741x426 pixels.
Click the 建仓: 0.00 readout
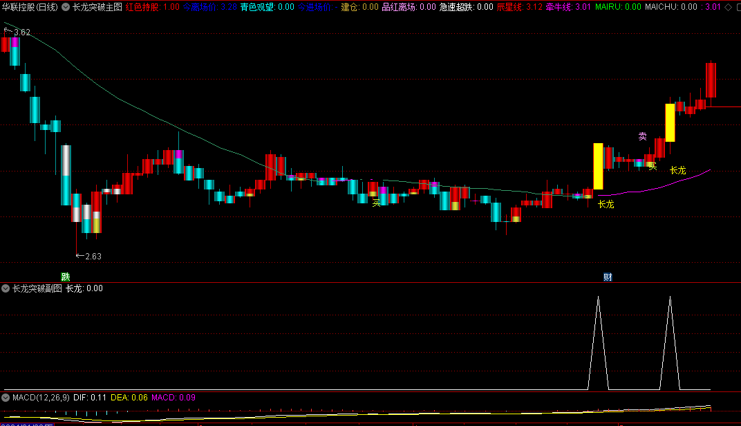(x=359, y=7)
